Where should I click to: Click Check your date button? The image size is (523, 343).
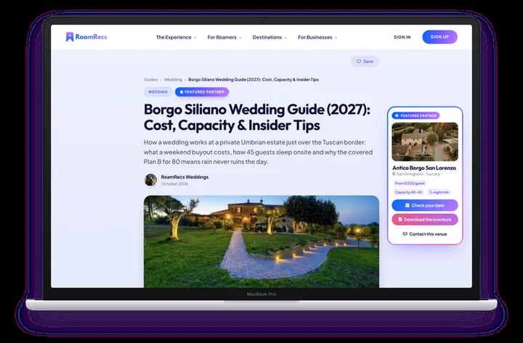[425, 205]
